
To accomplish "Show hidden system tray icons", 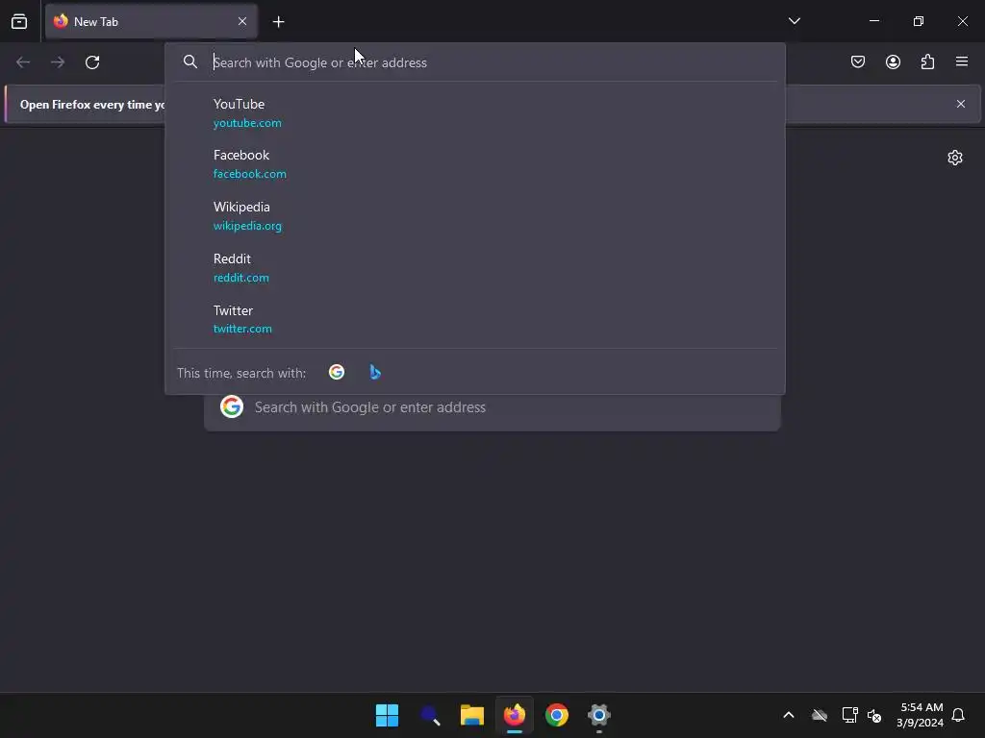I will click(x=789, y=715).
